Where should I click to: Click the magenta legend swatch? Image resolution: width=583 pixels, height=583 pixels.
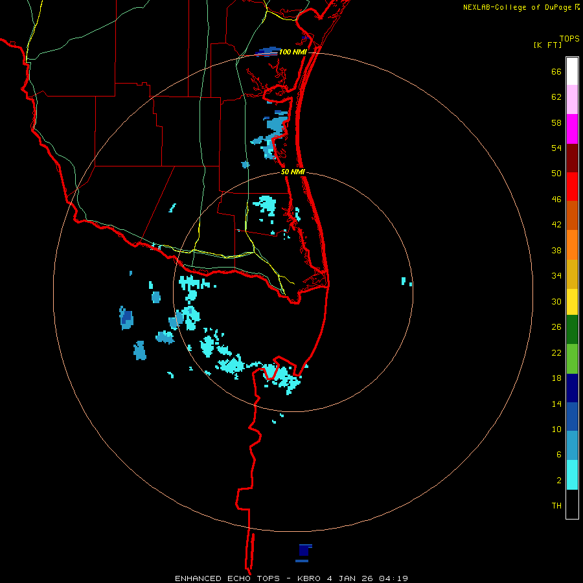click(572, 129)
